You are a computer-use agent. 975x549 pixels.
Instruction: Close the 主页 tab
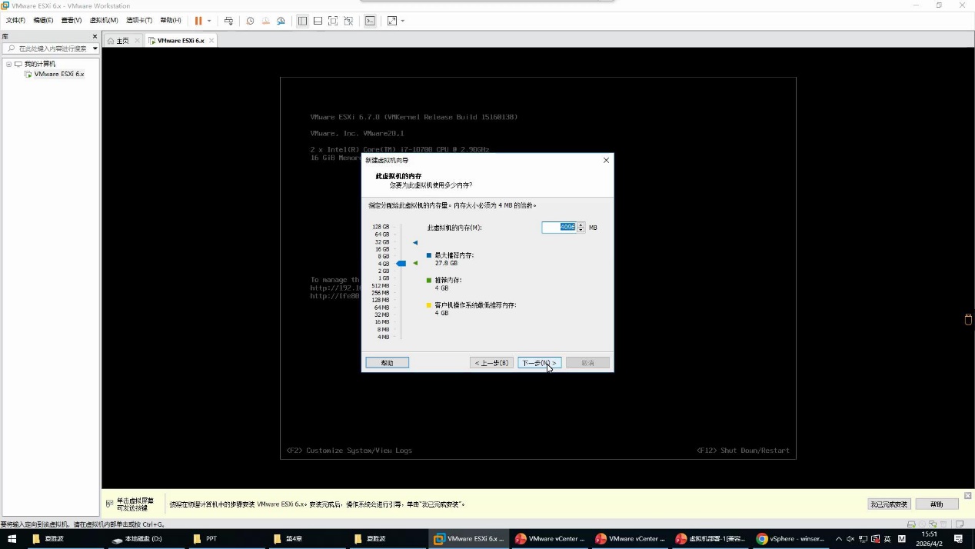pos(137,41)
